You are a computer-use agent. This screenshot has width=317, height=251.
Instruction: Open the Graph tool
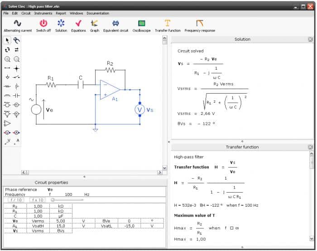point(94,24)
